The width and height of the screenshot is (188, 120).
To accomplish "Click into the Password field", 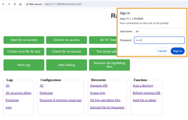I will (x=159, y=40).
